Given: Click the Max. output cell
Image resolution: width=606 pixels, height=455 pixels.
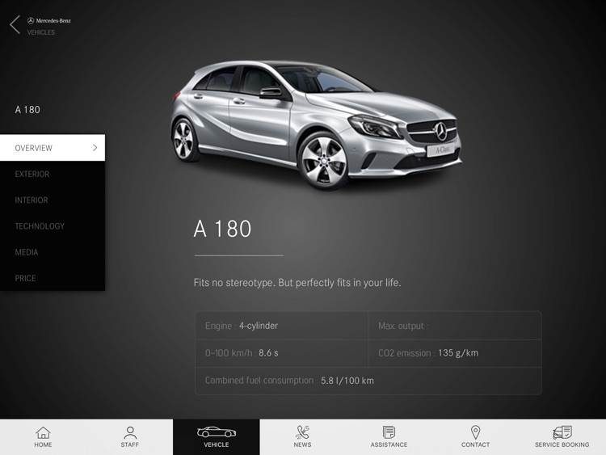Looking at the screenshot, I should point(454,326).
